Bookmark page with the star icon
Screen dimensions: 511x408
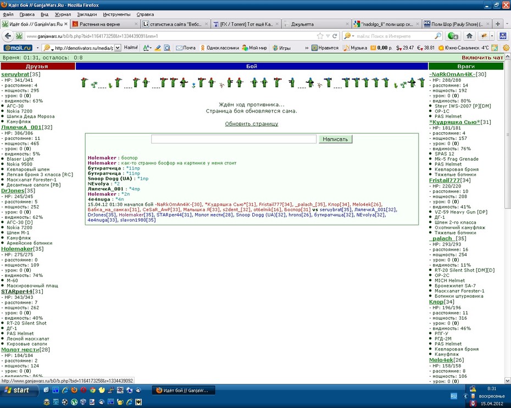tap(320, 36)
